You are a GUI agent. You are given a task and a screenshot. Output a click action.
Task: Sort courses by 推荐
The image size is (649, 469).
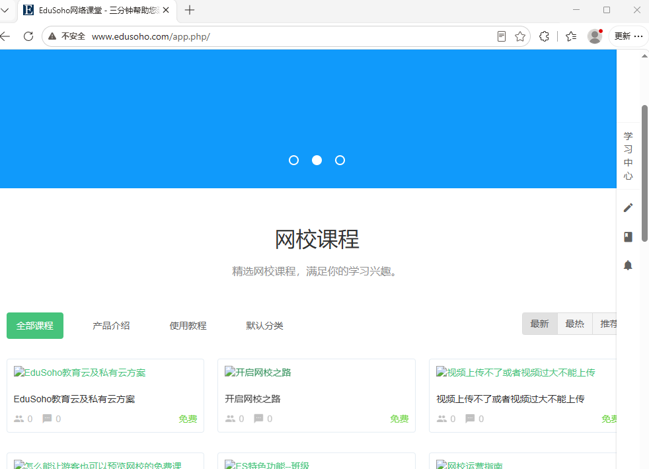point(605,324)
